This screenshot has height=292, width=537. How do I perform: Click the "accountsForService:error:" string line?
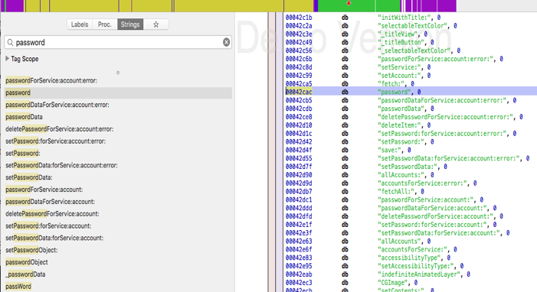(x=423, y=183)
